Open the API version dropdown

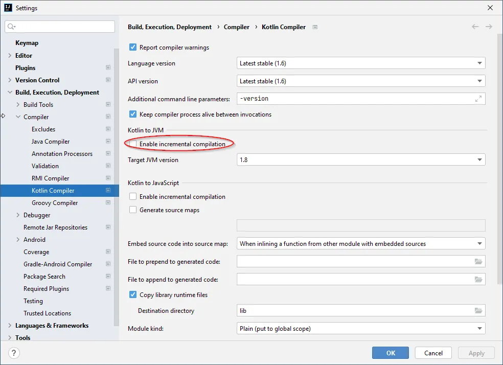click(x=361, y=81)
